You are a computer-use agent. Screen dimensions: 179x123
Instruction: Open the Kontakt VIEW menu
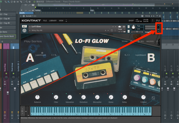pos(61,21)
